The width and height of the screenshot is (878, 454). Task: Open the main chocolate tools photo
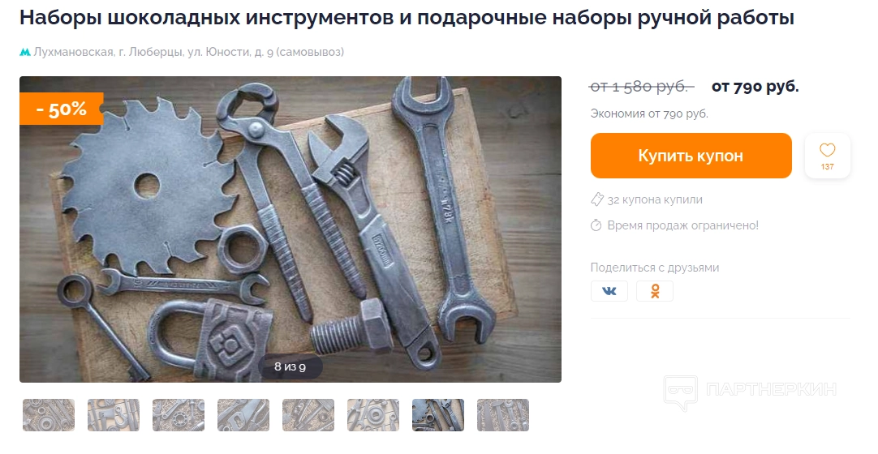pos(290,229)
